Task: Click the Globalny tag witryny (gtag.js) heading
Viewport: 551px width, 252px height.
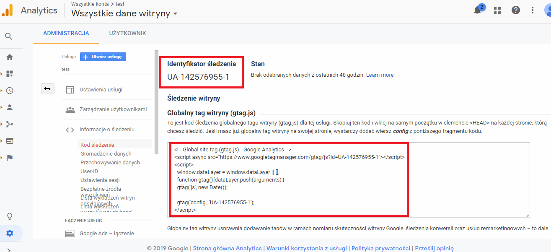Action: click(211, 112)
